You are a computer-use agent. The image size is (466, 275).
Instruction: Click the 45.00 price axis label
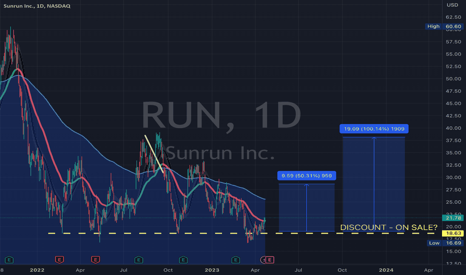coord(453,103)
